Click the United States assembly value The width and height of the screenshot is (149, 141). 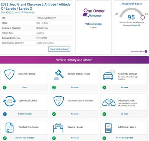click(42, 28)
